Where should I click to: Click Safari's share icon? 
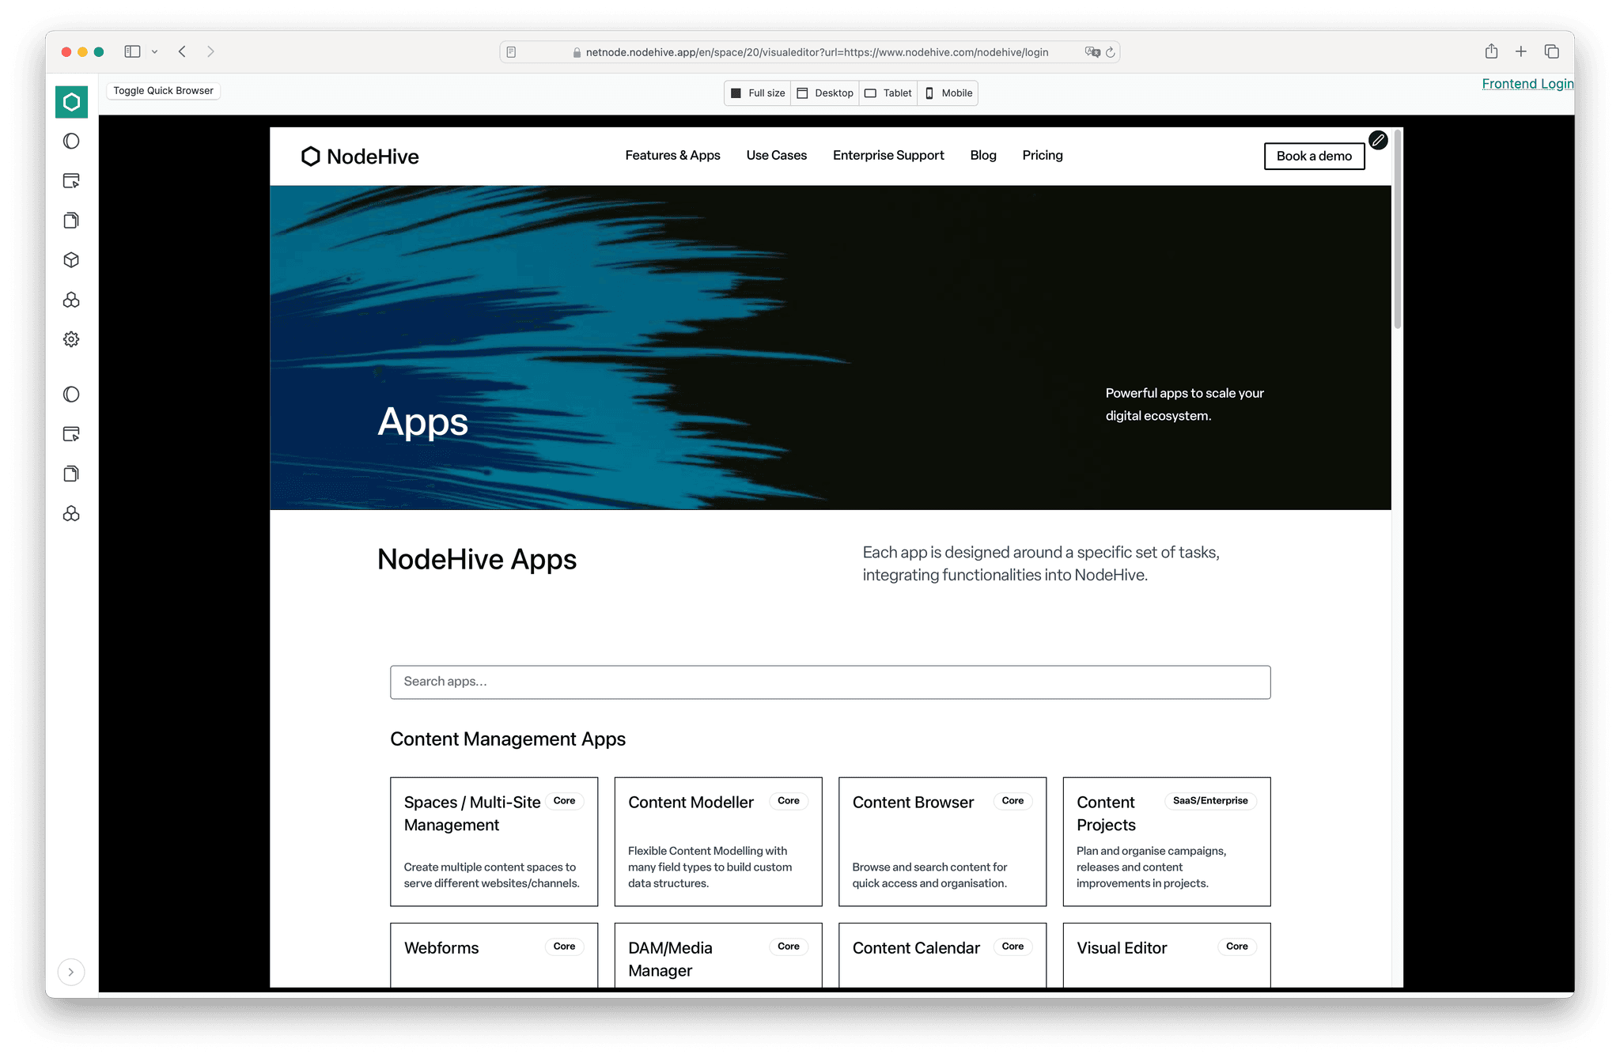tap(1491, 51)
